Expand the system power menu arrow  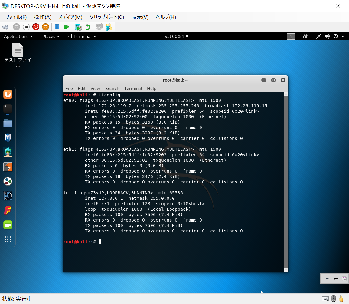343,36
